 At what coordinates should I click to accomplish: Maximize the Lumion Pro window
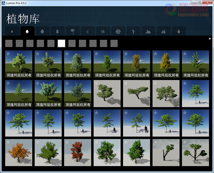point(200,2)
